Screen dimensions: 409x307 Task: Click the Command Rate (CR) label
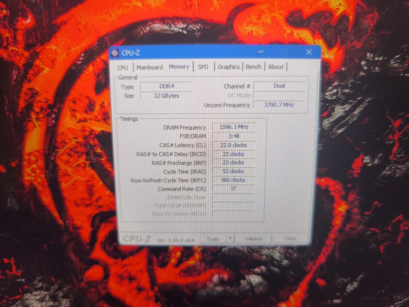(182, 189)
